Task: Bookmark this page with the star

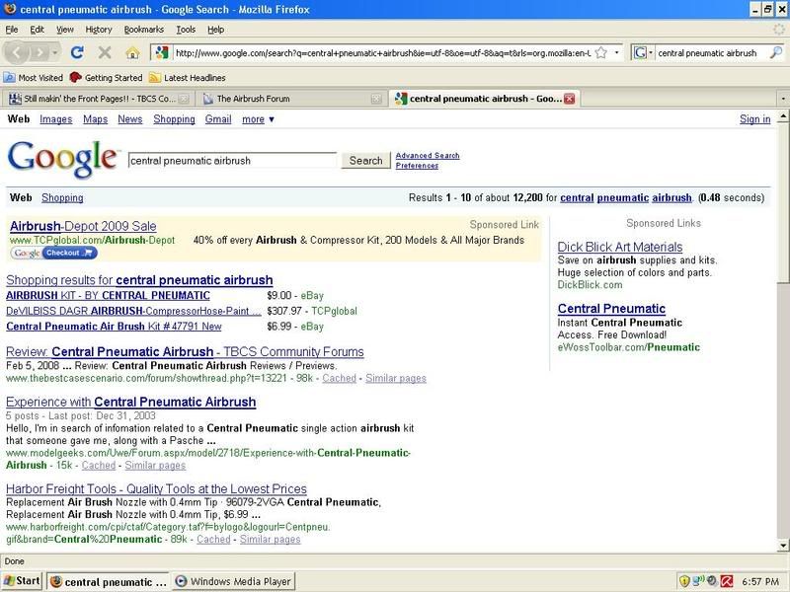Action: (600, 52)
